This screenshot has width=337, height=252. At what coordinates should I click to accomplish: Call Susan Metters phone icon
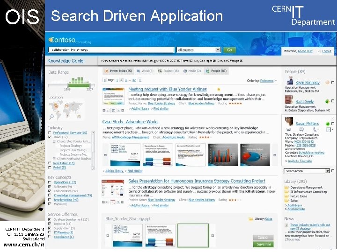point(315,129)
